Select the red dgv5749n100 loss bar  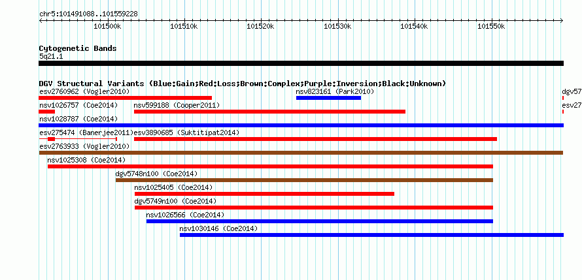coord(314,208)
